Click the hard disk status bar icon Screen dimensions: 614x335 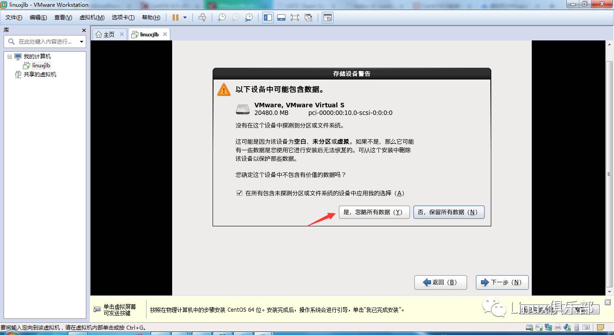tap(529, 327)
